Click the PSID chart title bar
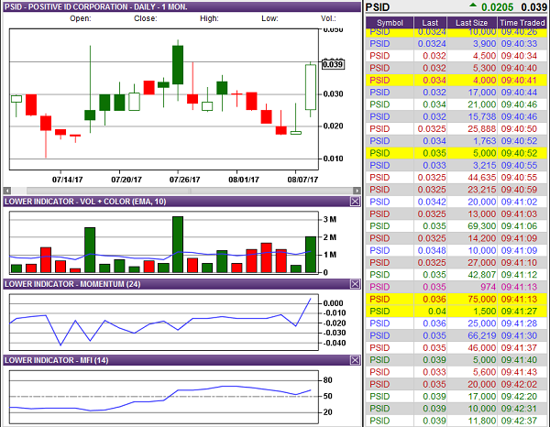 pyautogui.click(x=182, y=6)
